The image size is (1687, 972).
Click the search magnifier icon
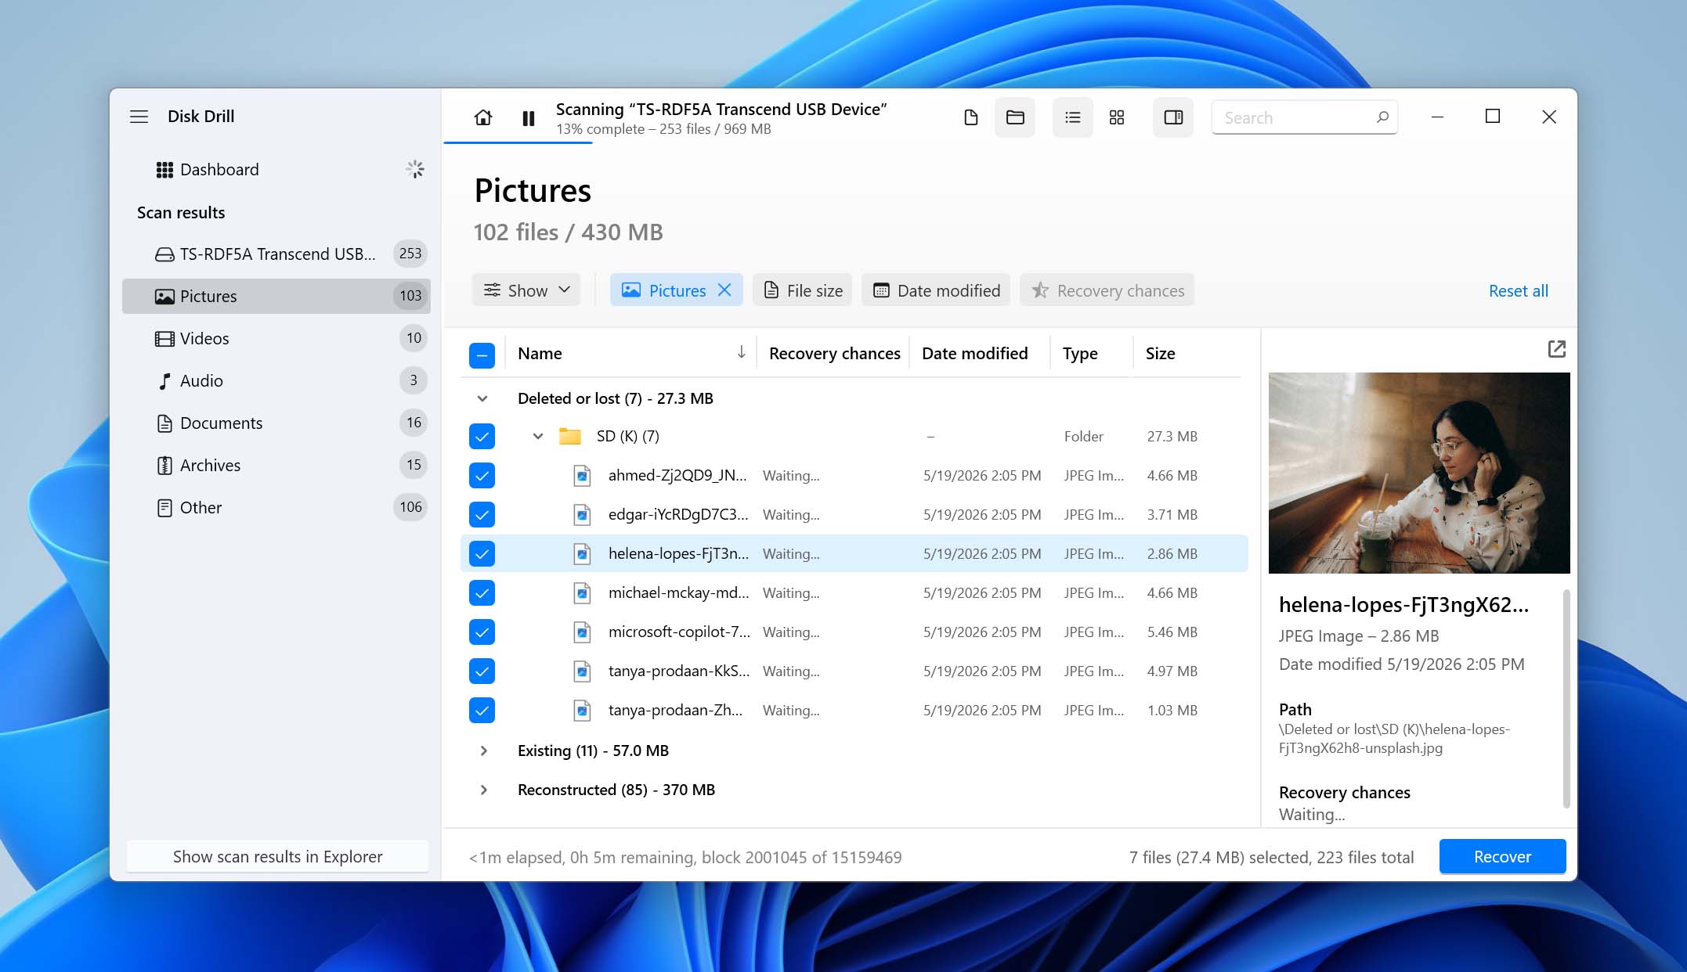tap(1382, 117)
